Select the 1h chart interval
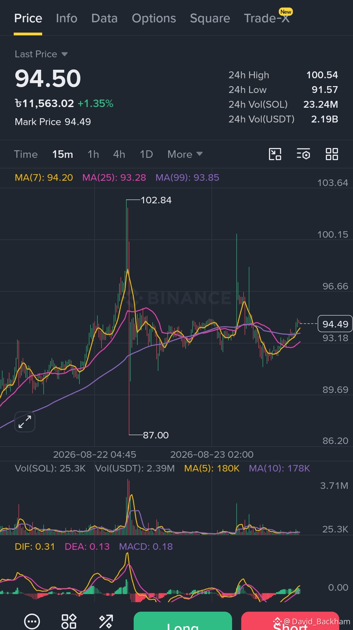The height and width of the screenshot is (630, 353). (93, 154)
